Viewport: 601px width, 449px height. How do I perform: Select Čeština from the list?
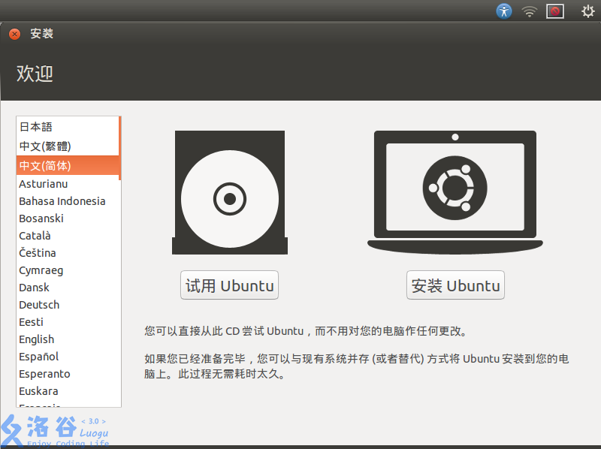pyautogui.click(x=68, y=253)
